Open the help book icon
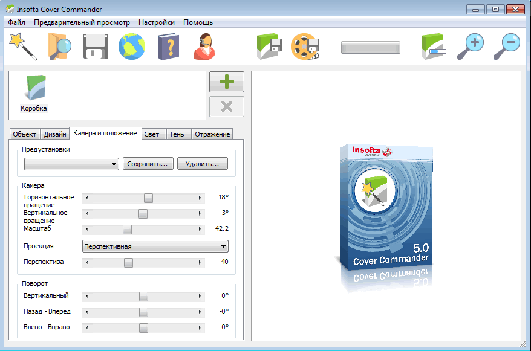The height and width of the screenshot is (351, 531). click(x=168, y=47)
